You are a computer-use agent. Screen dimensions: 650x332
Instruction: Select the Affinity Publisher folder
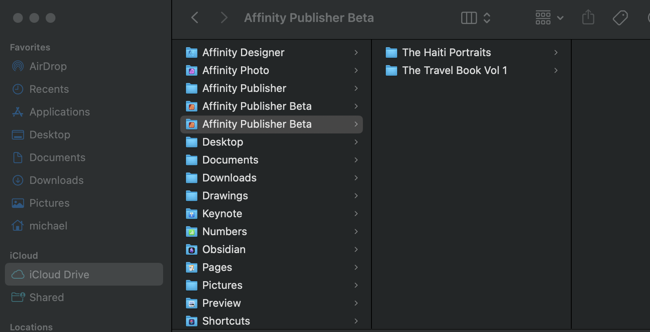pyautogui.click(x=272, y=88)
